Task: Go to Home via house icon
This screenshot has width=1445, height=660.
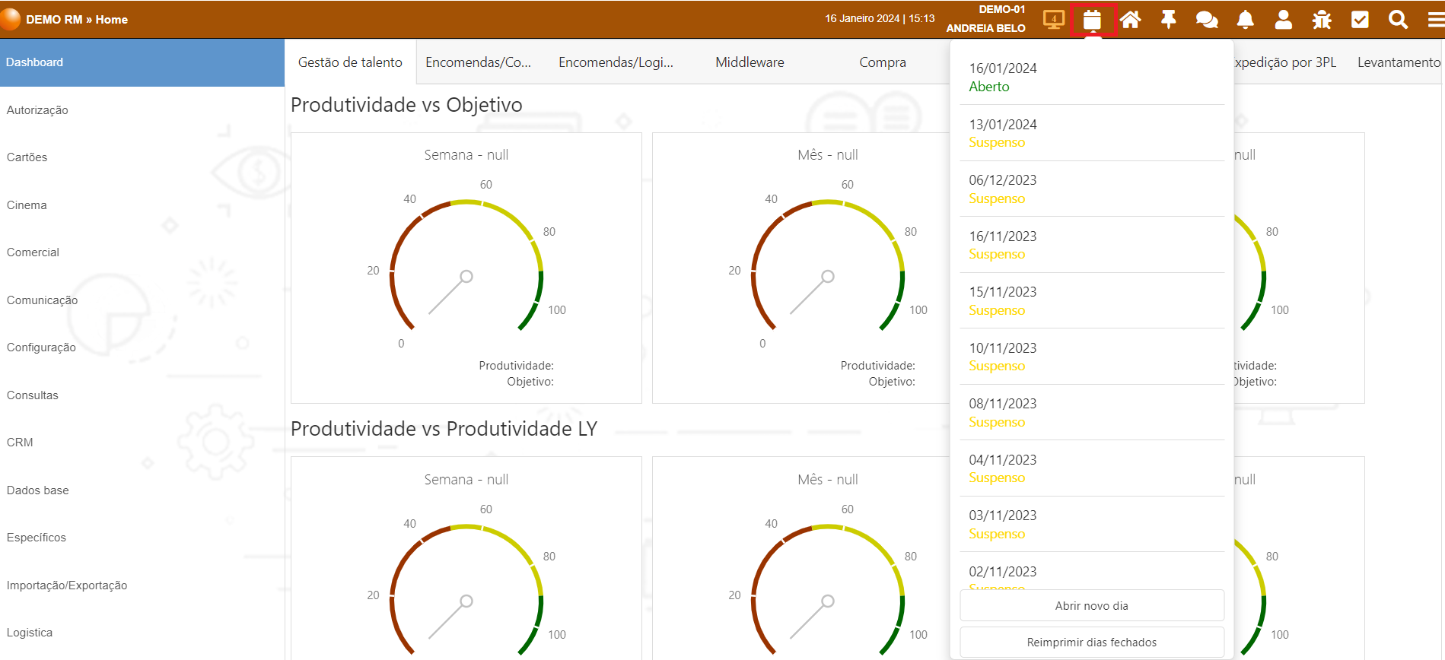Action: pyautogui.click(x=1131, y=20)
